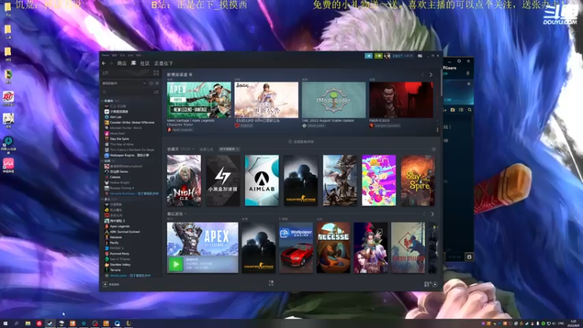Click the search icon in background window
The height and width of the screenshot is (328, 583).
pos(469,110)
